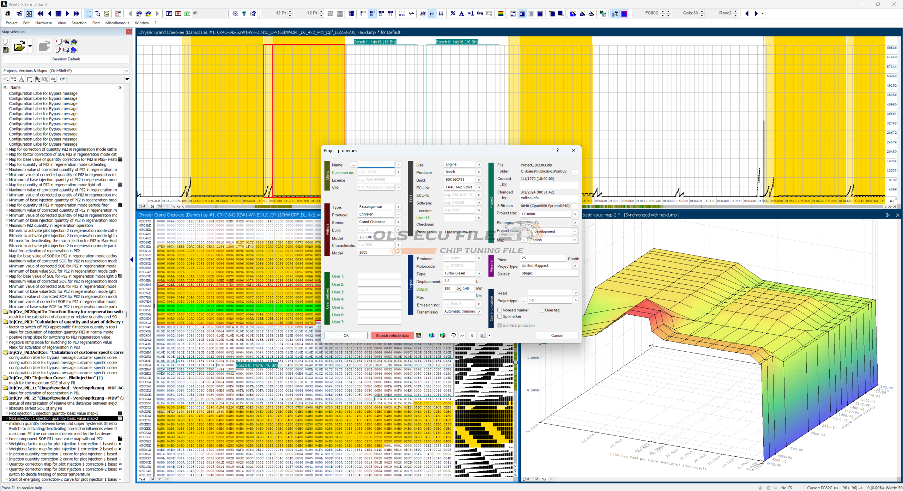The image size is (903, 491).
Task: Save project with floppy disk icon
Action: (6, 50)
